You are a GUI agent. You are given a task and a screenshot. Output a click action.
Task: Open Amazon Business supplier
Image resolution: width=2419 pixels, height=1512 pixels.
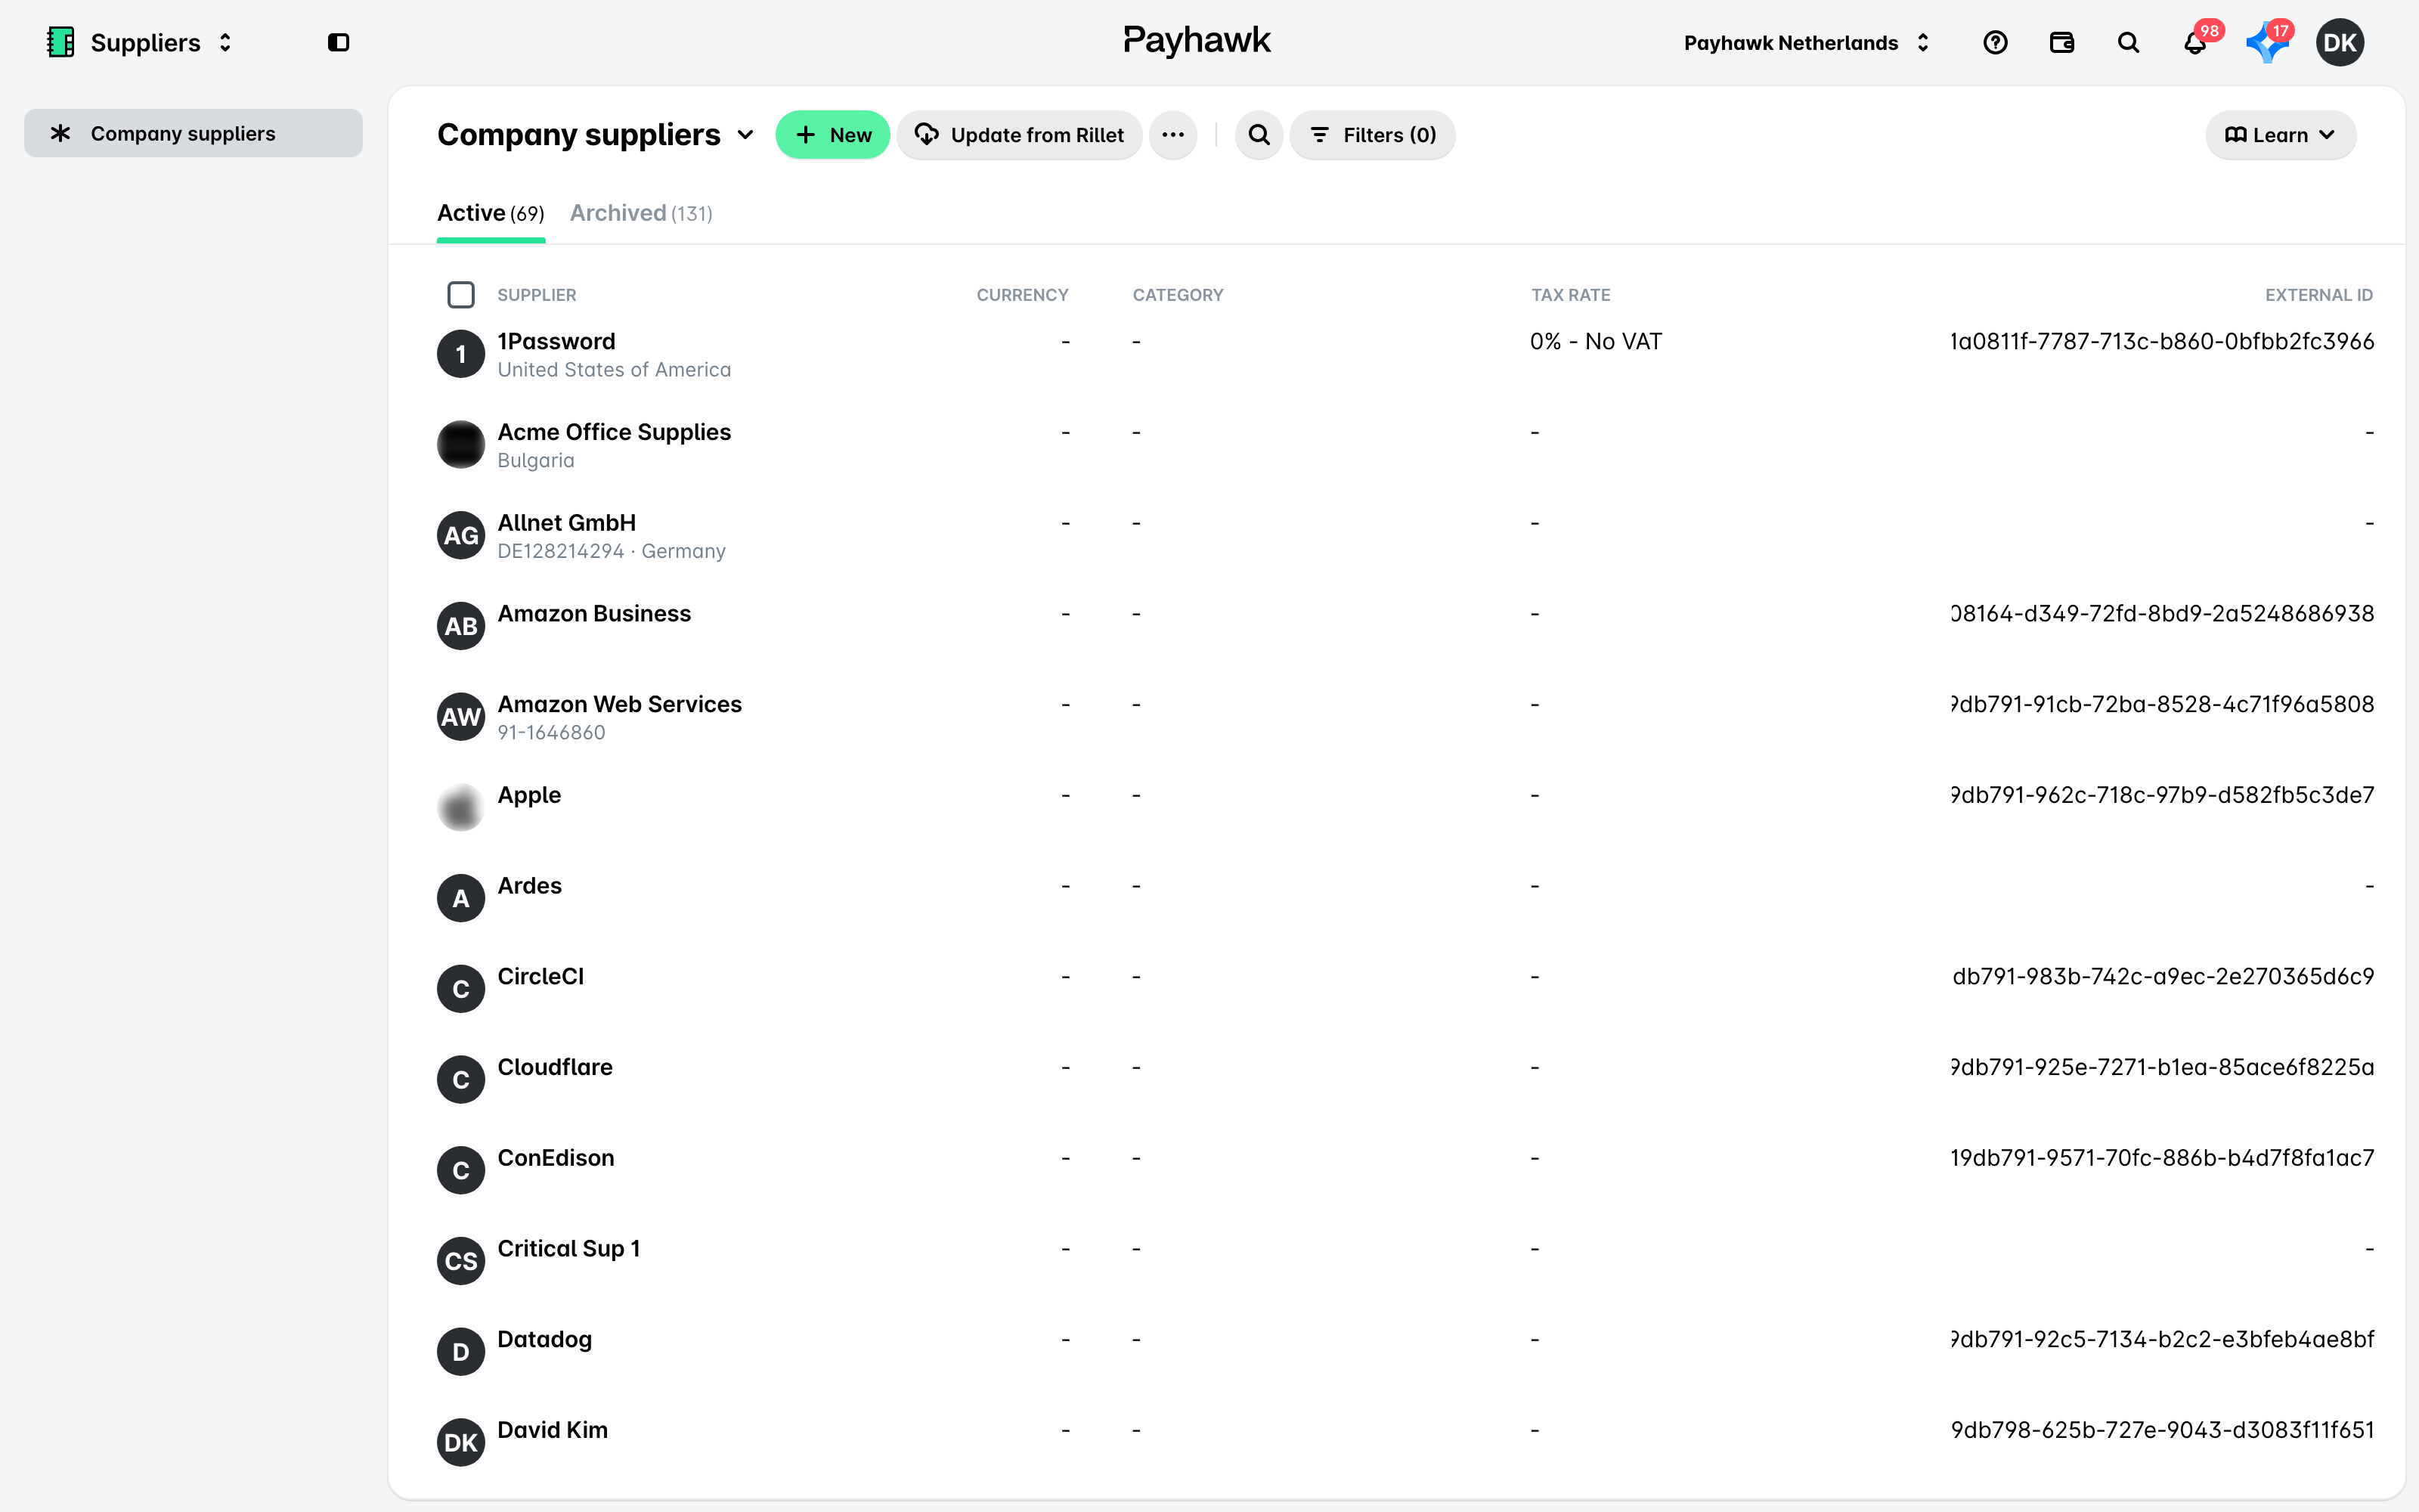pyautogui.click(x=1405, y=626)
